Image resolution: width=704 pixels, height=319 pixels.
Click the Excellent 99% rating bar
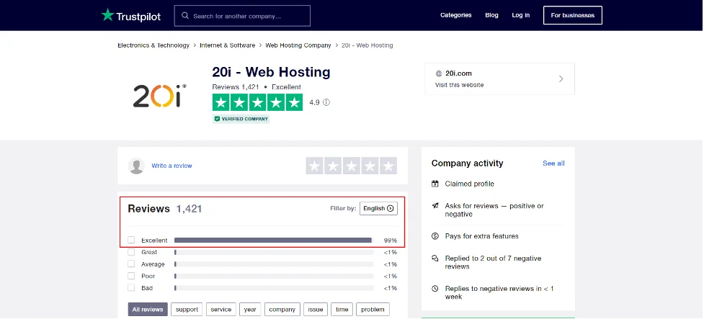pyautogui.click(x=274, y=241)
